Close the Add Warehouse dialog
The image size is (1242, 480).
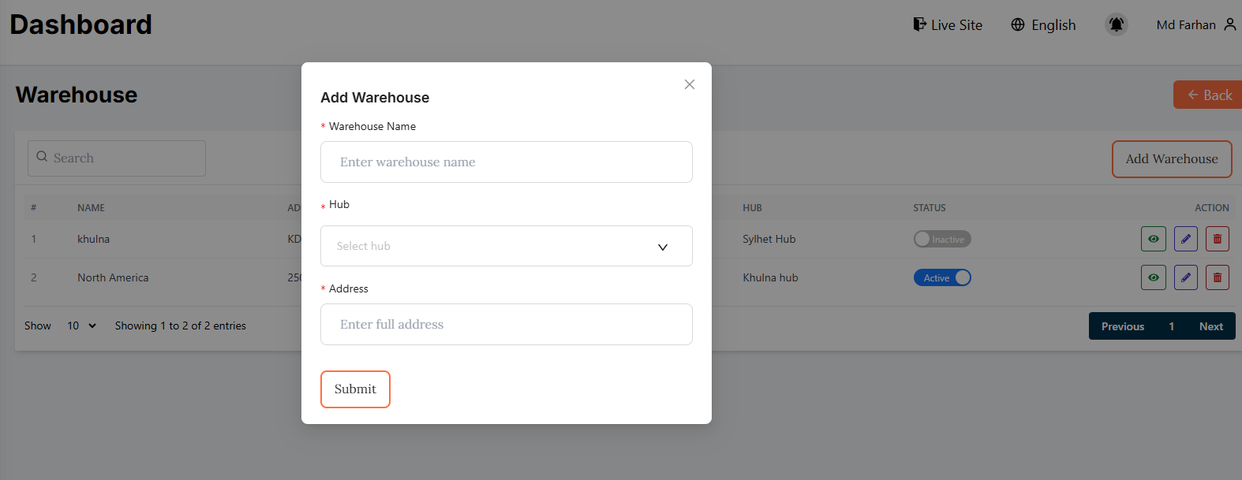point(689,84)
